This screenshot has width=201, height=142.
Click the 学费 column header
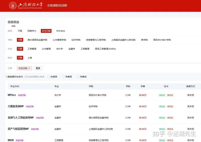click(x=143, y=86)
